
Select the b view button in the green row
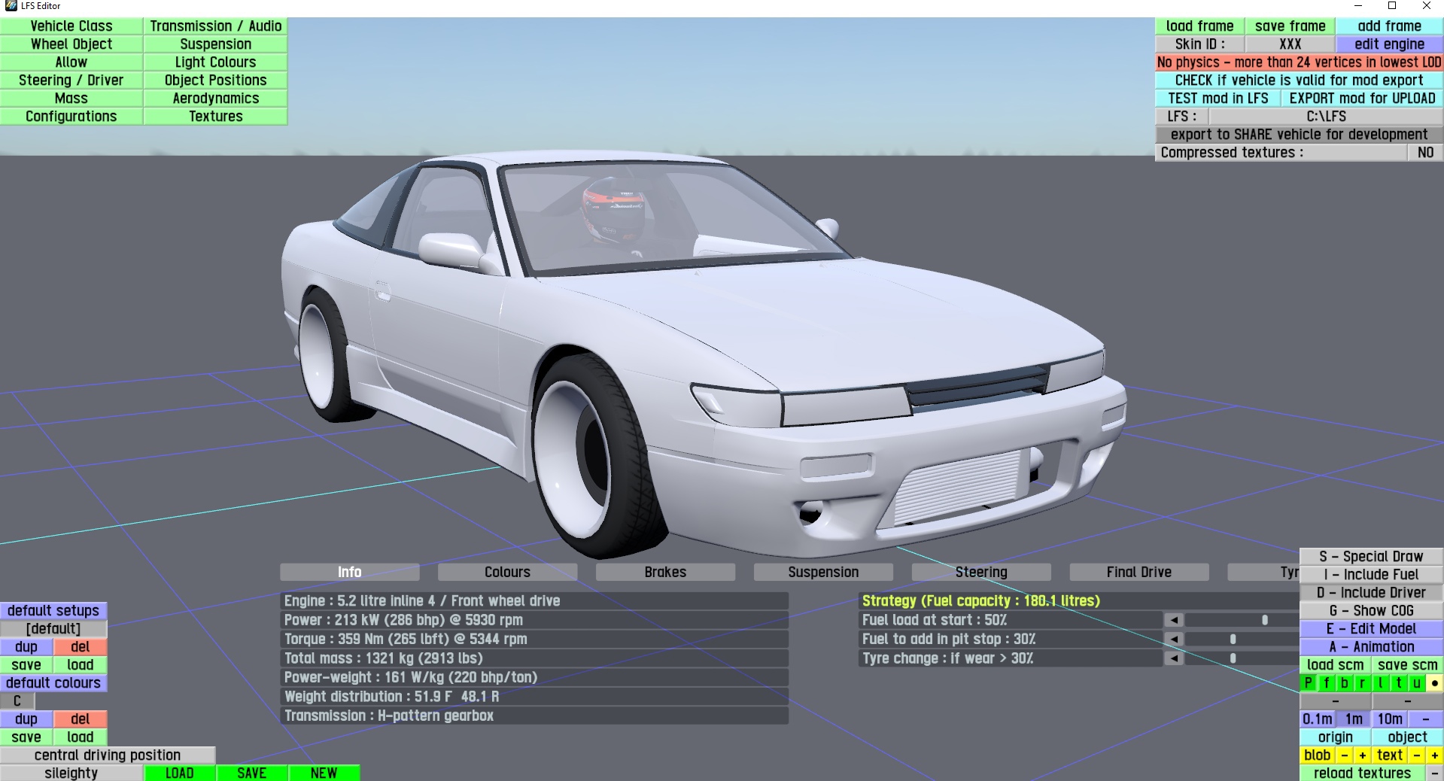click(x=1345, y=683)
